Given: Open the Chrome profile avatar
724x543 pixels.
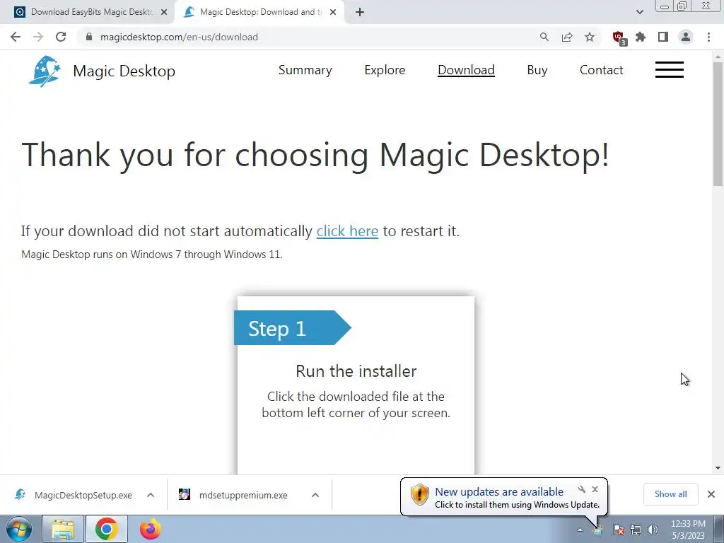Looking at the screenshot, I should click(x=686, y=37).
